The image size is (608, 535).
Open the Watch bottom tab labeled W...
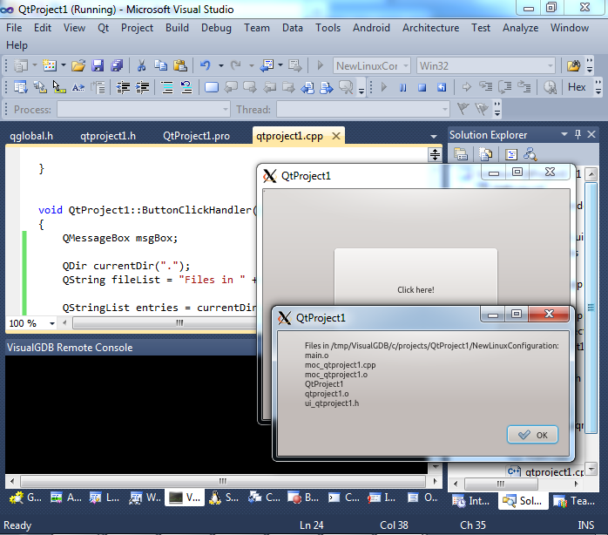(145, 498)
